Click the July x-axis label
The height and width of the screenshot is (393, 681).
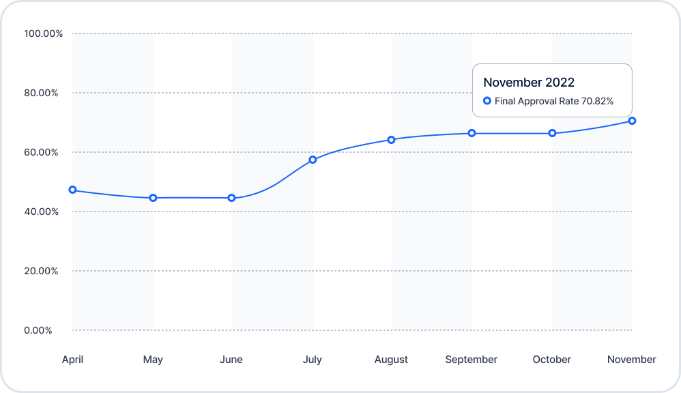tap(313, 360)
